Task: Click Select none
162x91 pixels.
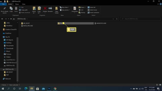Action: [92, 10]
